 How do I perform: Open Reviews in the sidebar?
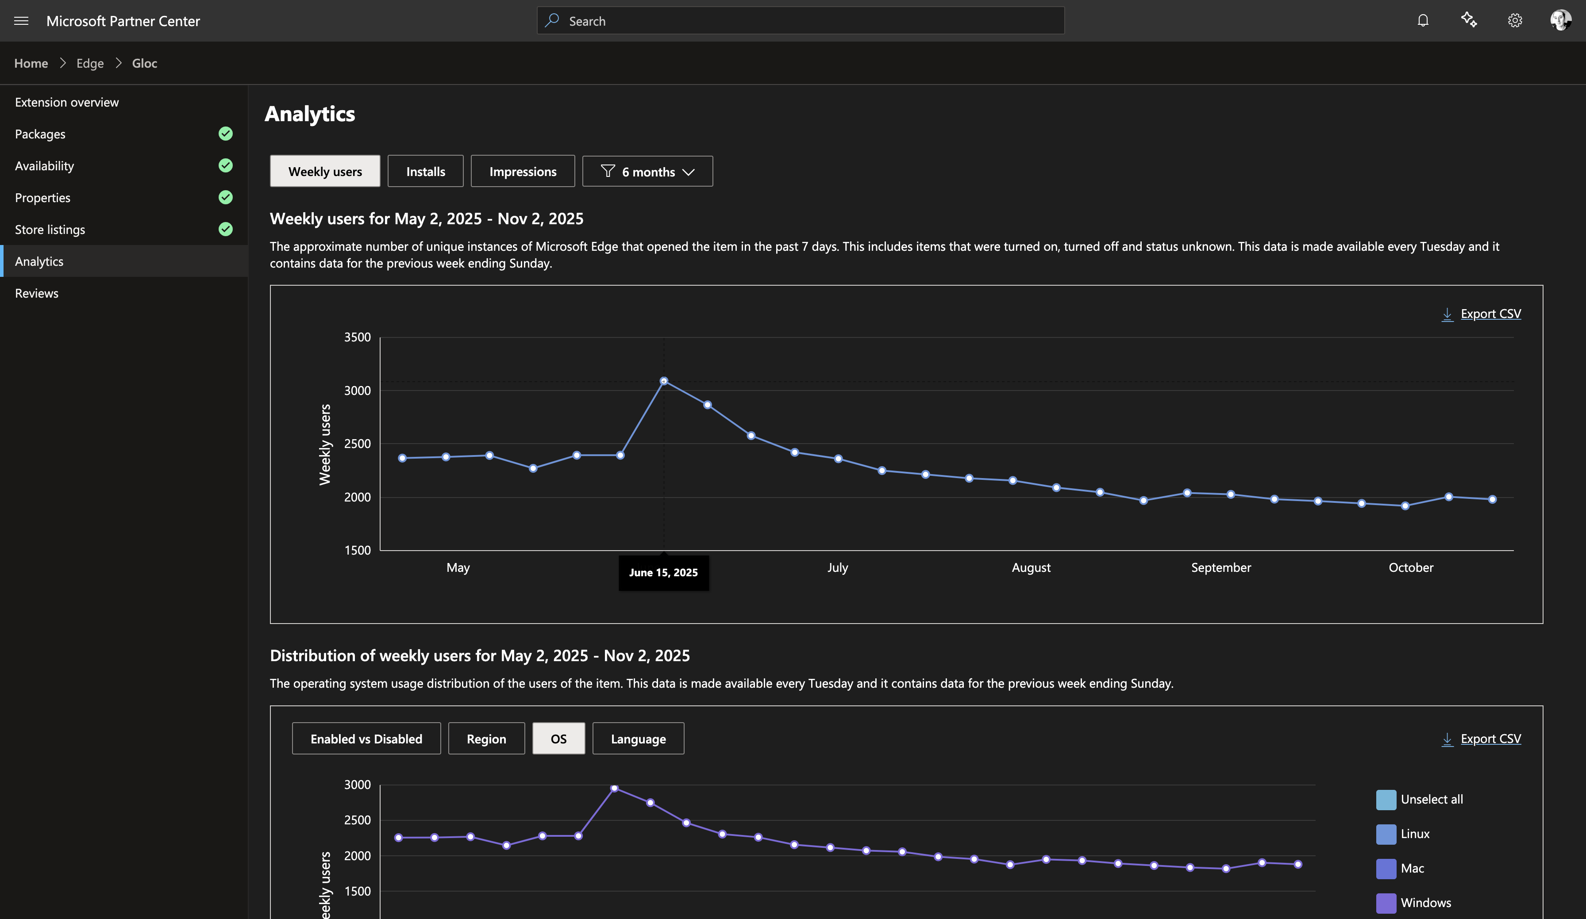[36, 293]
